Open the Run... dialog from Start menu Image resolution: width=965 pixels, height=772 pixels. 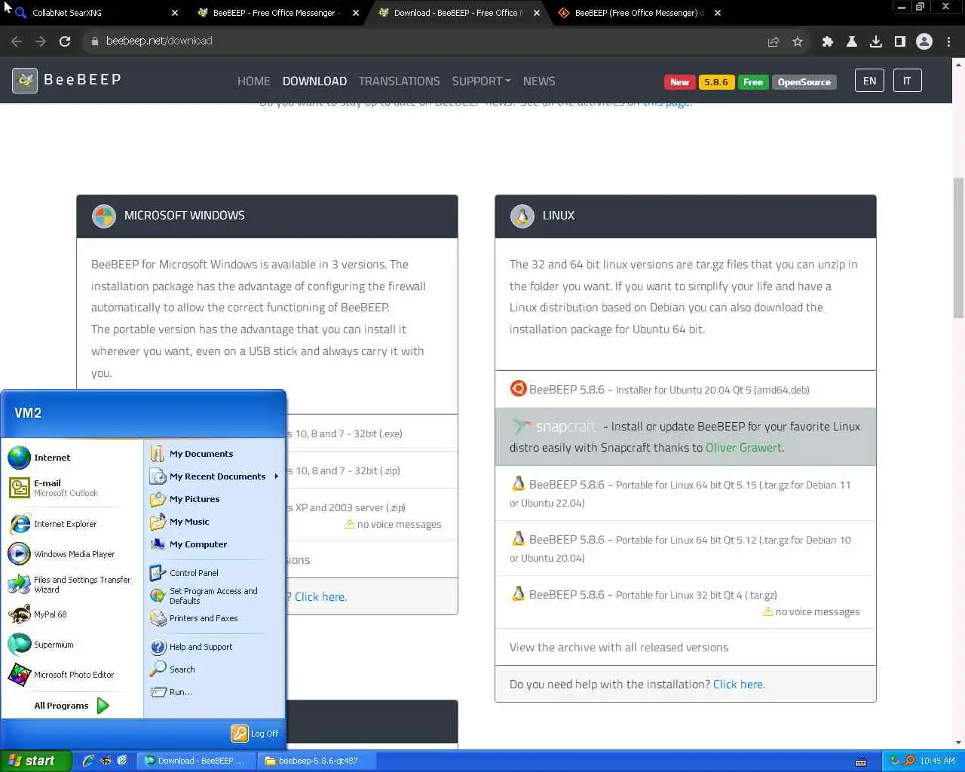tap(214, 692)
